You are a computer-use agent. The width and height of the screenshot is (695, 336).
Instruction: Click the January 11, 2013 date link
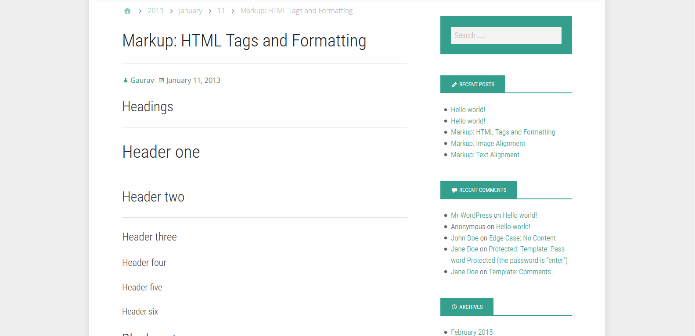[x=193, y=80]
